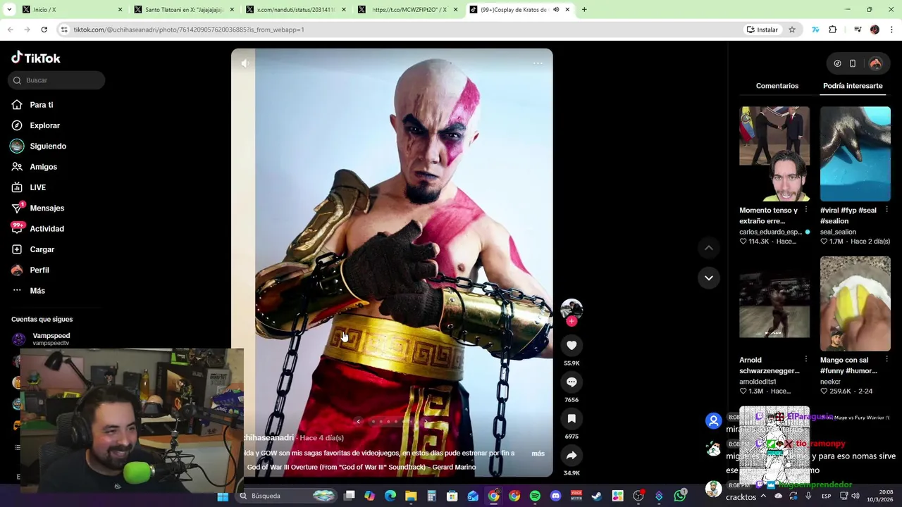902x507 pixels.
Task: Go to Perfil page
Action: click(39, 270)
